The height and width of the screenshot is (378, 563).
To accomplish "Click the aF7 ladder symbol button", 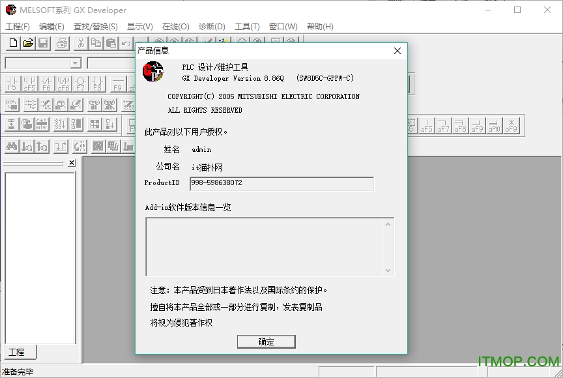I will [444, 126].
